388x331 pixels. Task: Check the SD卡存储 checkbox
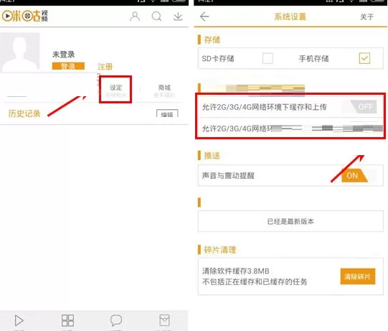268,58
